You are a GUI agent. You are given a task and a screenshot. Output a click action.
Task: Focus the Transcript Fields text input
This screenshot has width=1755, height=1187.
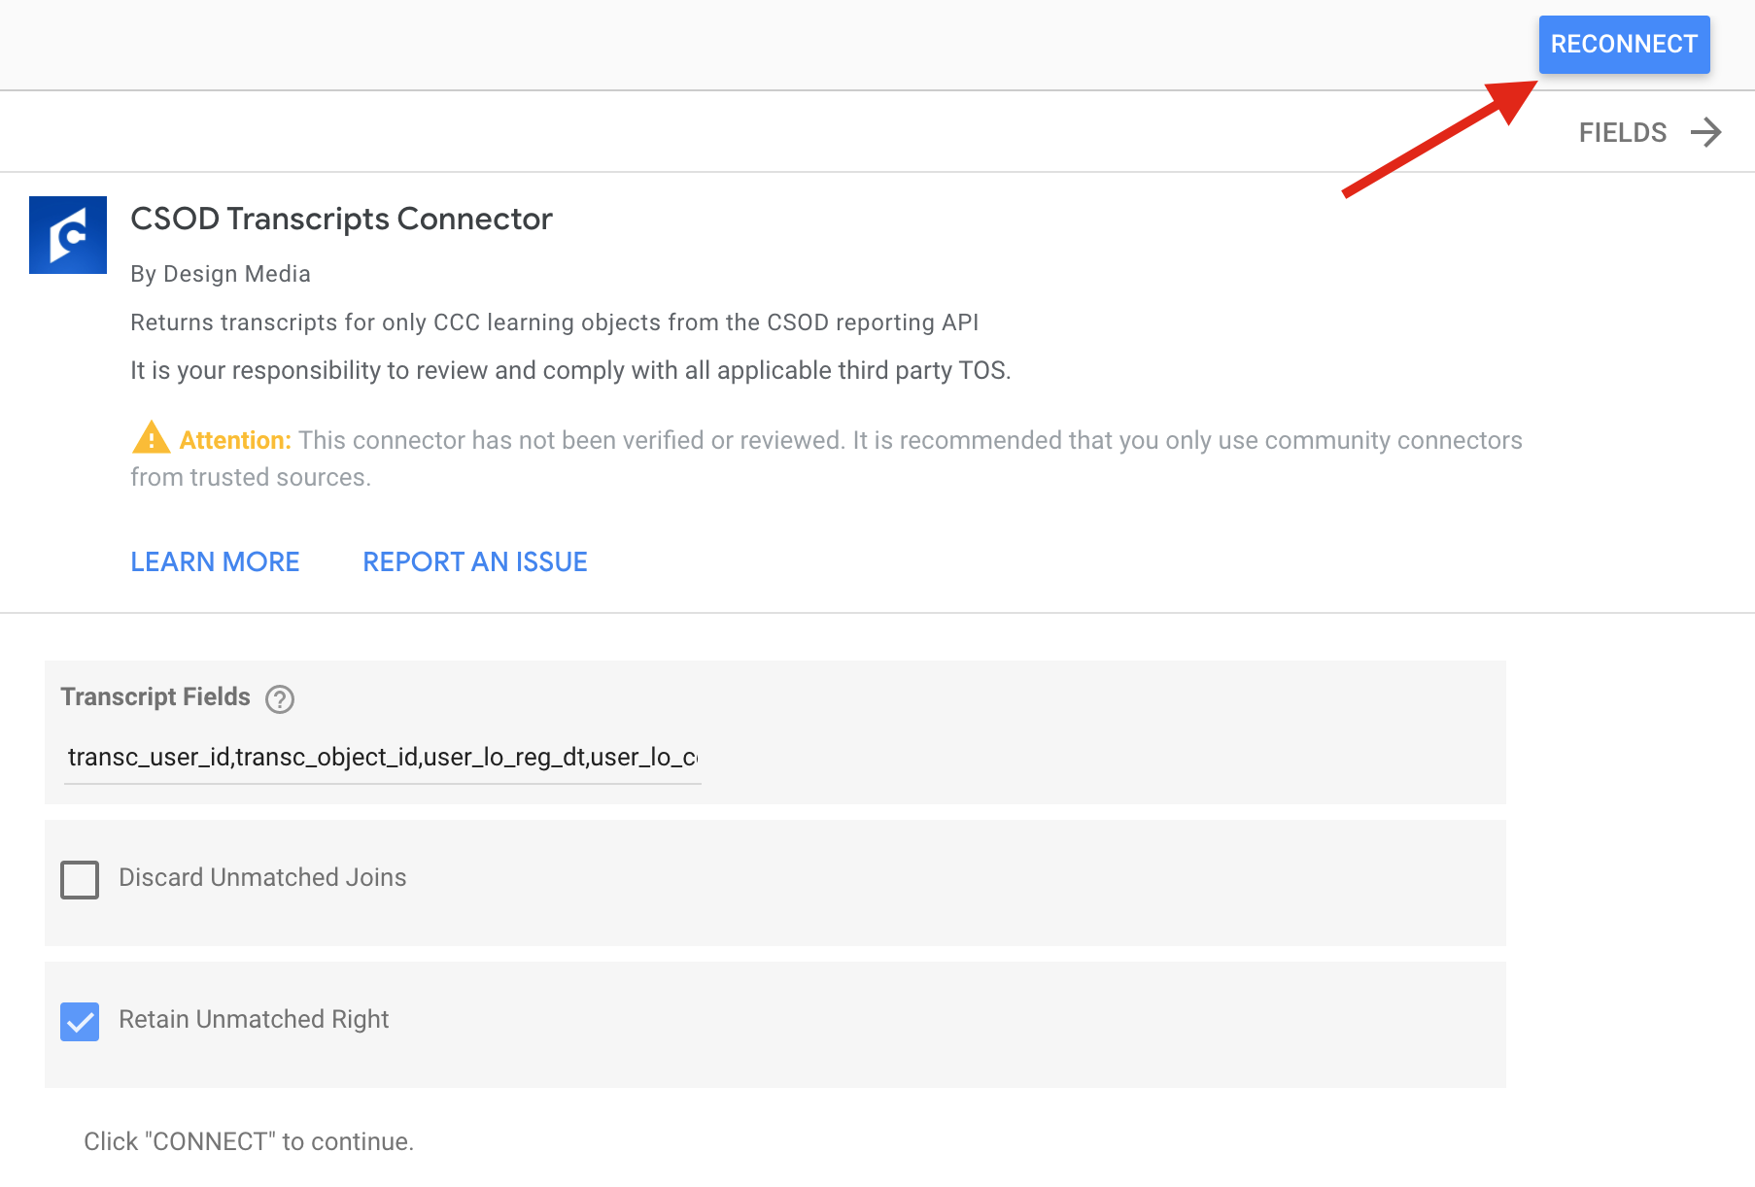pyautogui.click(x=382, y=758)
